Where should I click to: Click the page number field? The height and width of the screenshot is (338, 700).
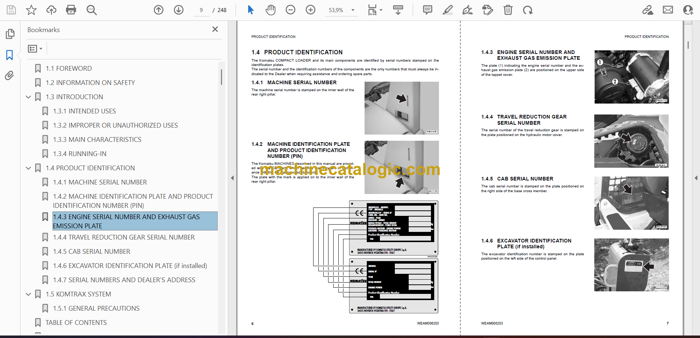tap(201, 10)
